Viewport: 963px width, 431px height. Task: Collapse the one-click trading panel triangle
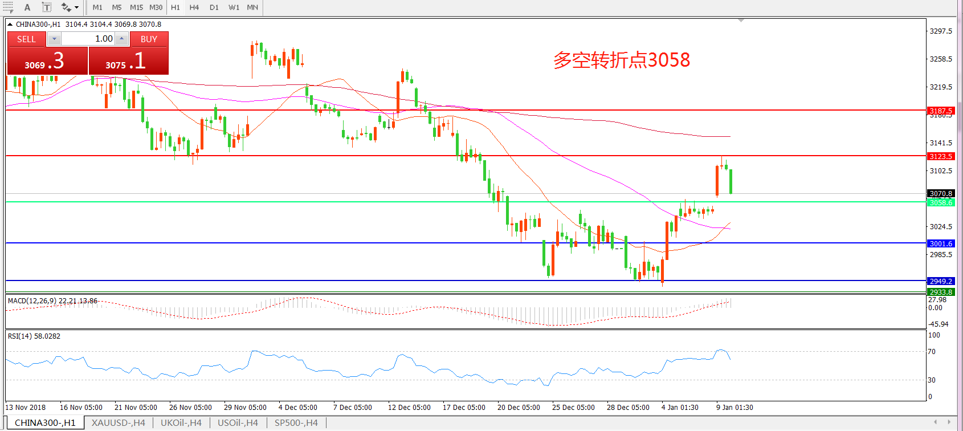tap(10, 25)
